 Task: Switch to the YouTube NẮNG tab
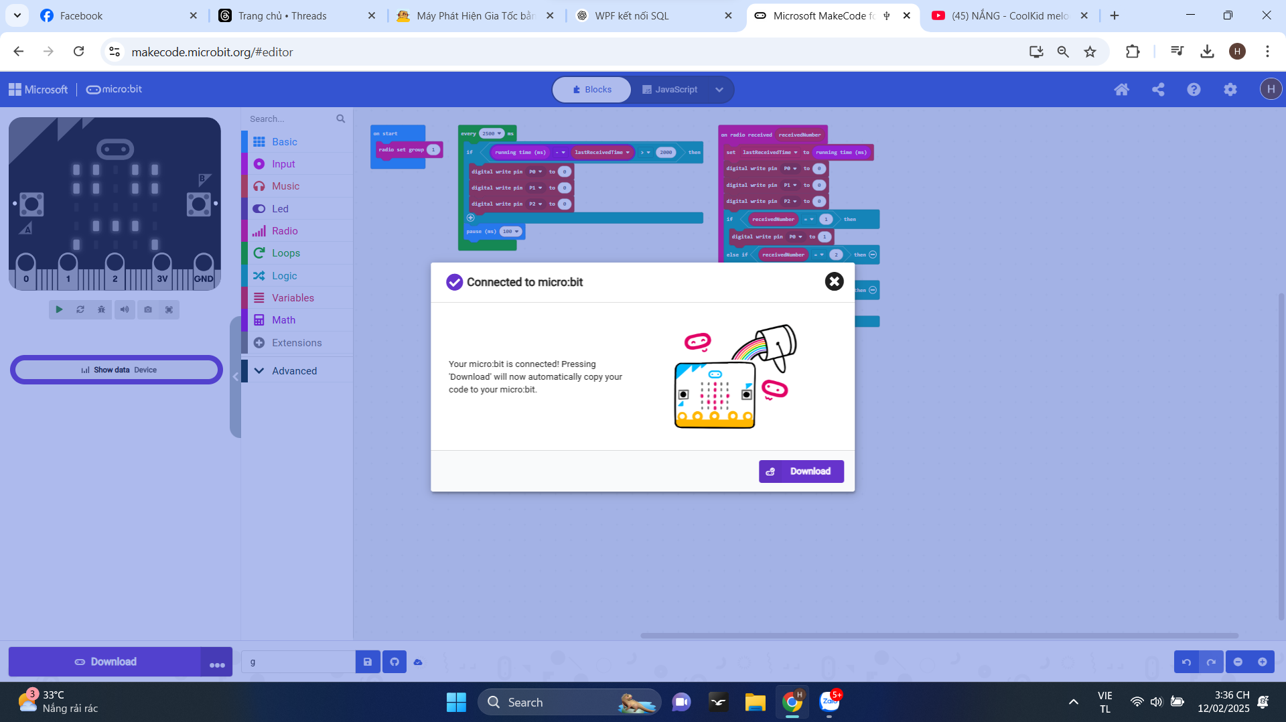click(1011, 15)
